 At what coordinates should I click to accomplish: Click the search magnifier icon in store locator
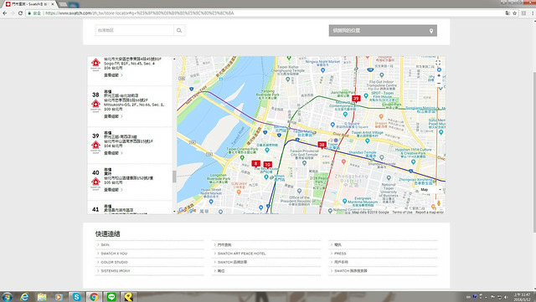pos(179,30)
